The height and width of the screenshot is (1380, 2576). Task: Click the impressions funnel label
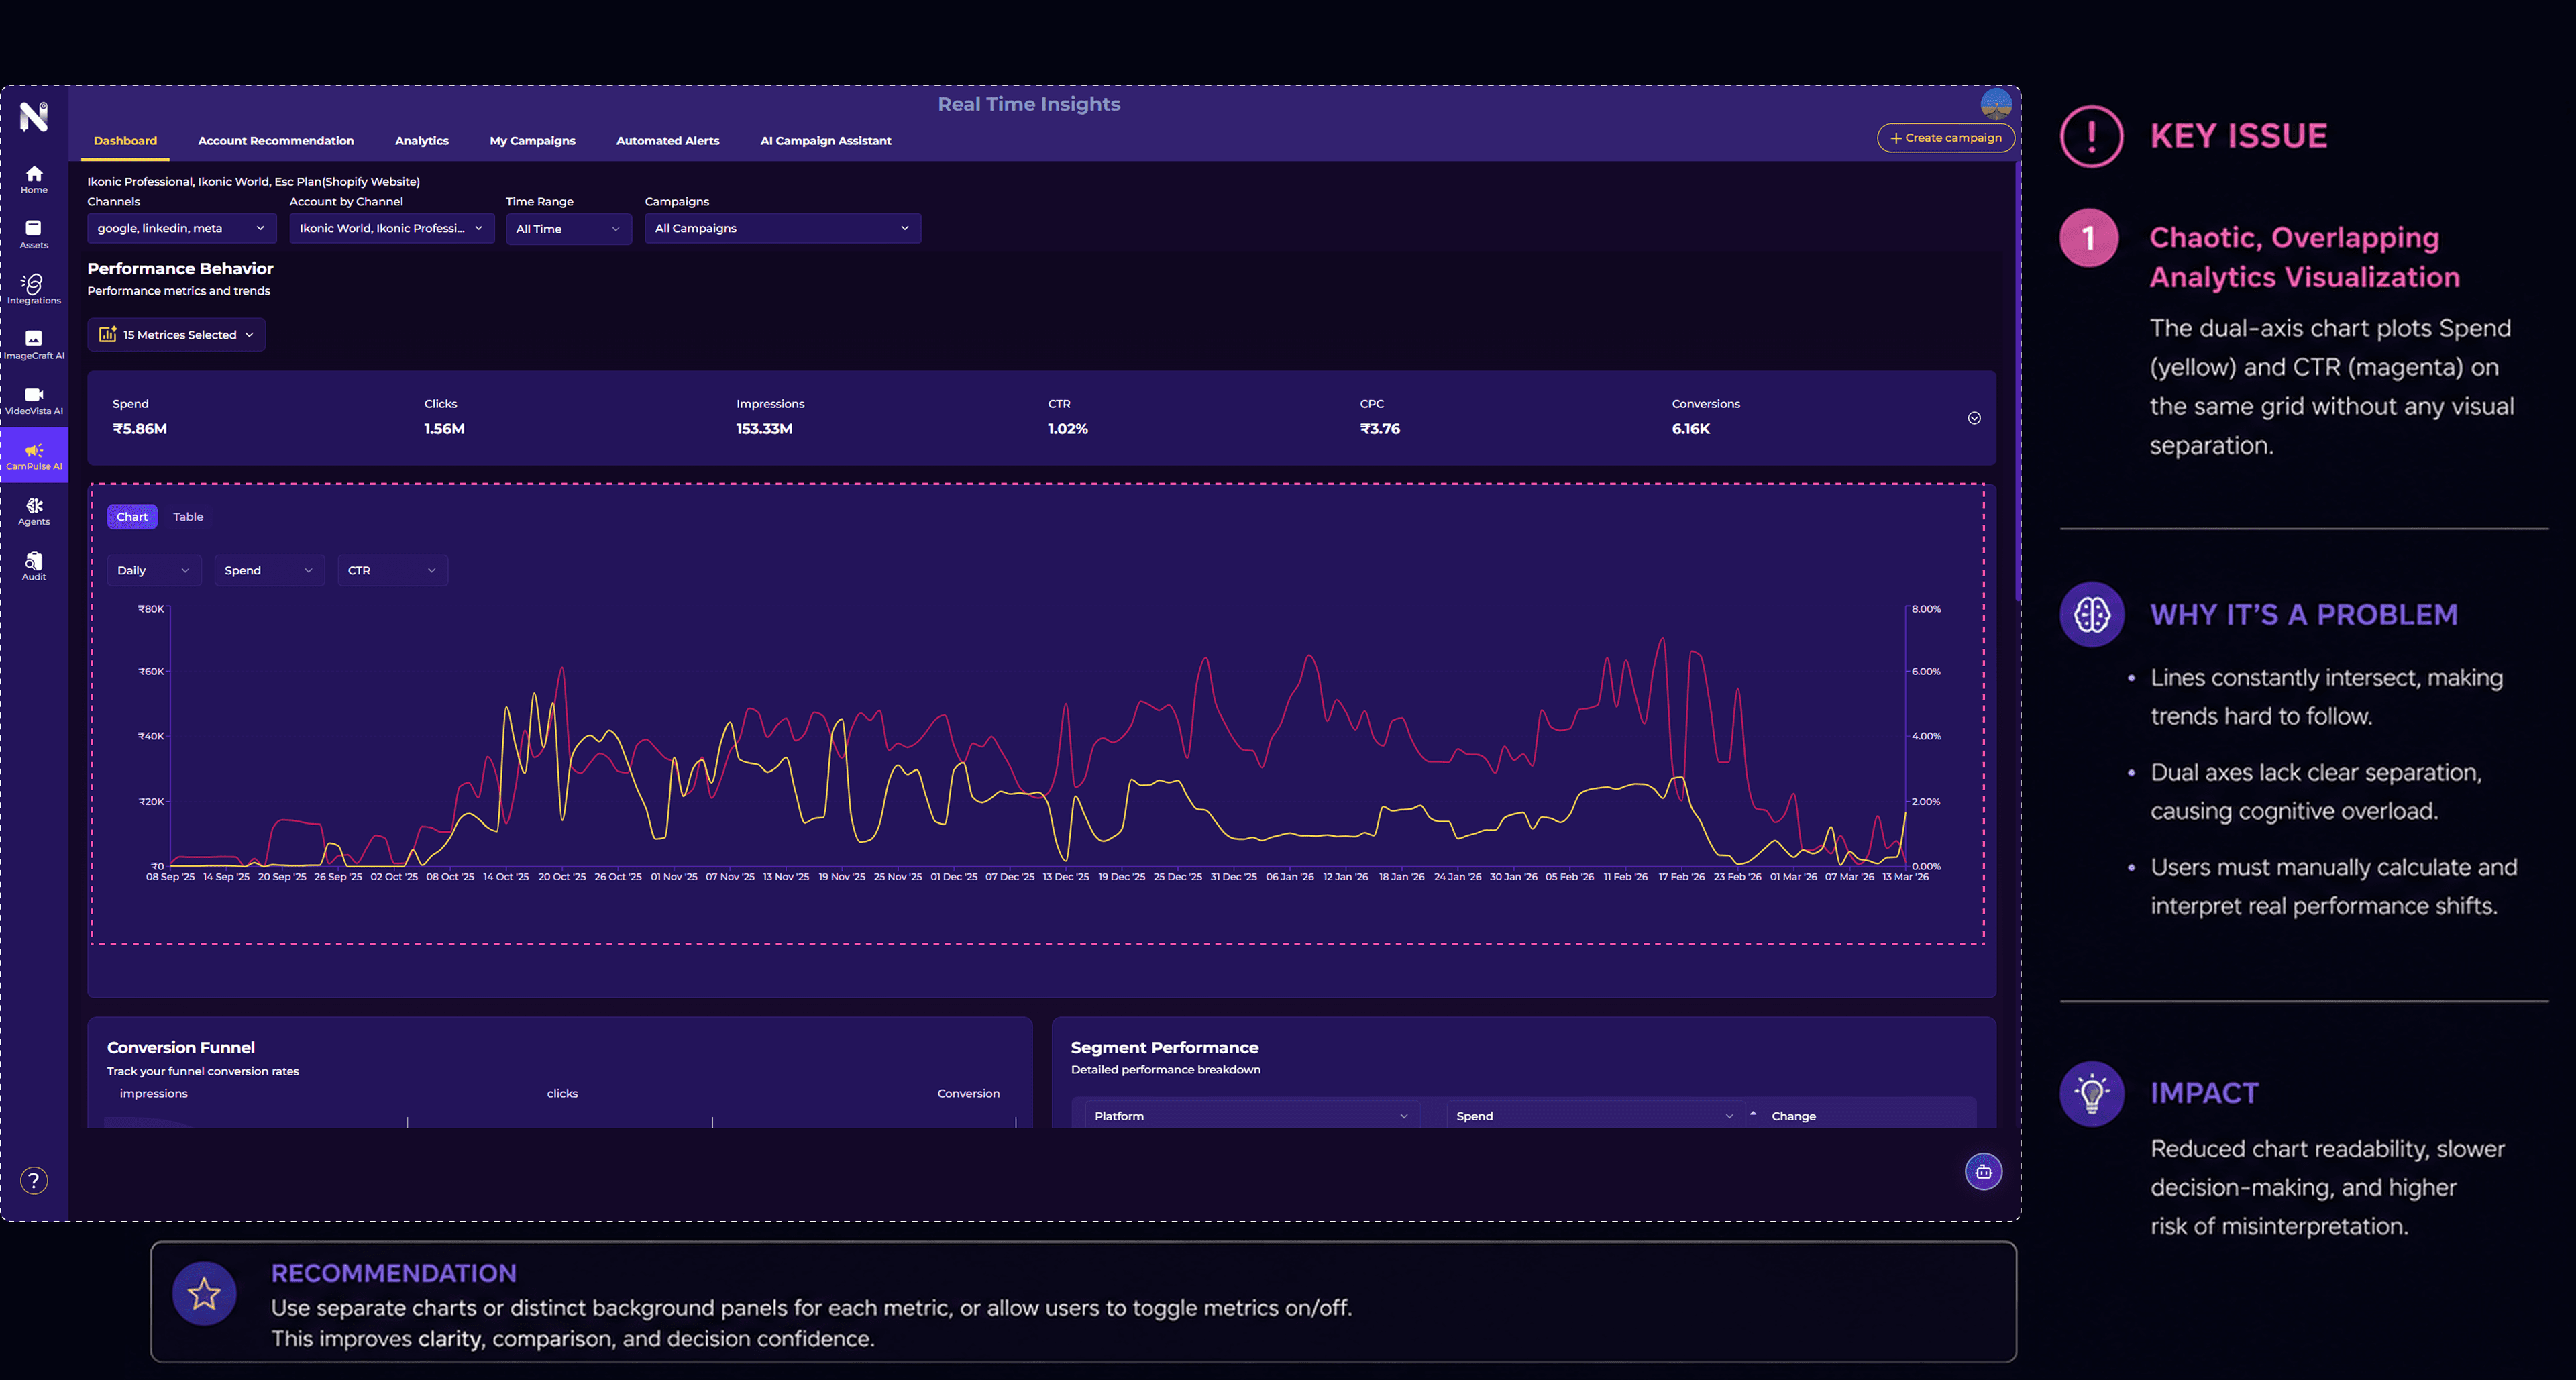click(153, 1093)
